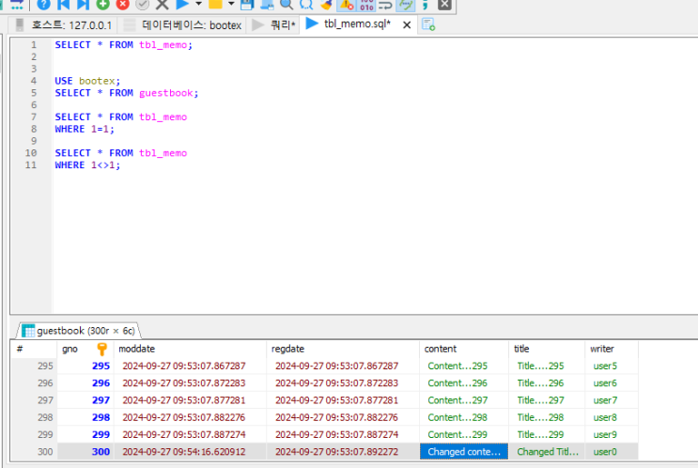This screenshot has height=468, width=698.
Task: Select the 'Changed conte...' cell
Action: 464,451
